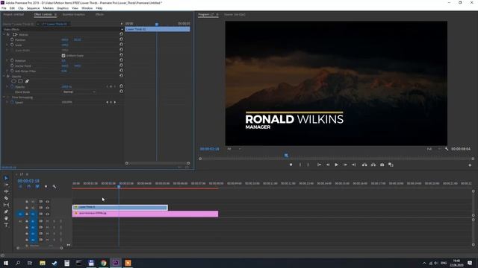Create 4-point polygon mask under Opacity
The width and height of the screenshot is (478, 268).
20,81
